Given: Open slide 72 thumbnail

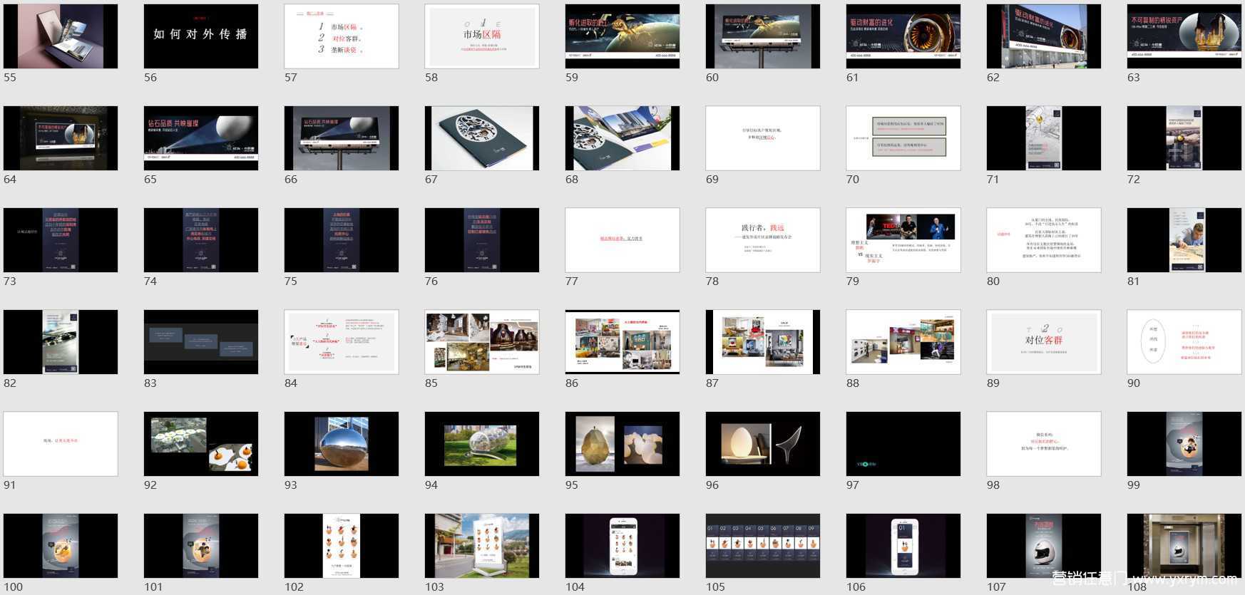Looking at the screenshot, I should [x=1184, y=138].
